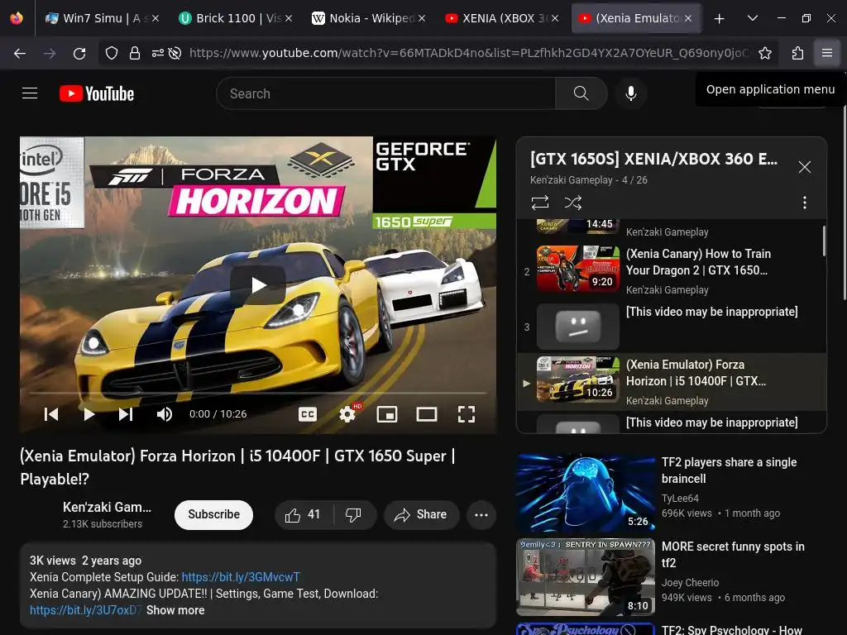Click the search magnifier button
The height and width of the screenshot is (635, 847).
581,93
